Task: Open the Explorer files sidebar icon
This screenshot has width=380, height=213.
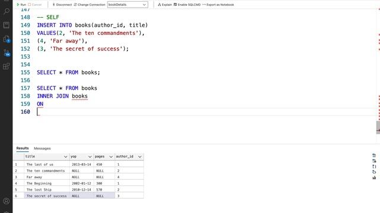Action: click(7, 39)
